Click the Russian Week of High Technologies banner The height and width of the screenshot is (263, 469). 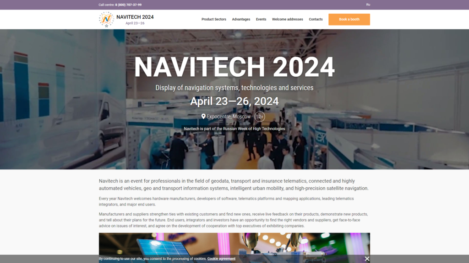click(234, 129)
